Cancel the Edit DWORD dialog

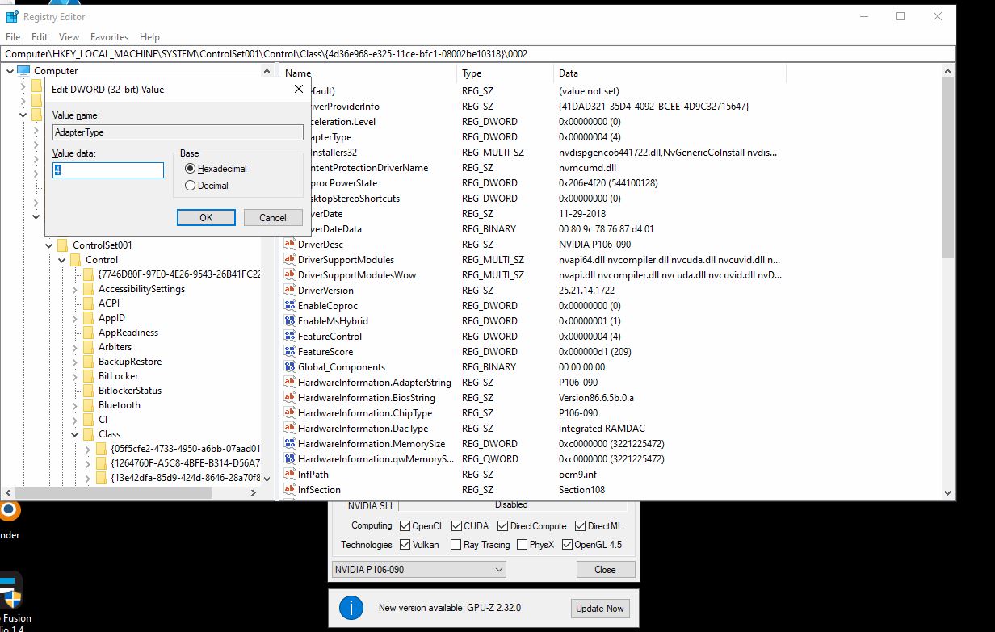tap(273, 217)
